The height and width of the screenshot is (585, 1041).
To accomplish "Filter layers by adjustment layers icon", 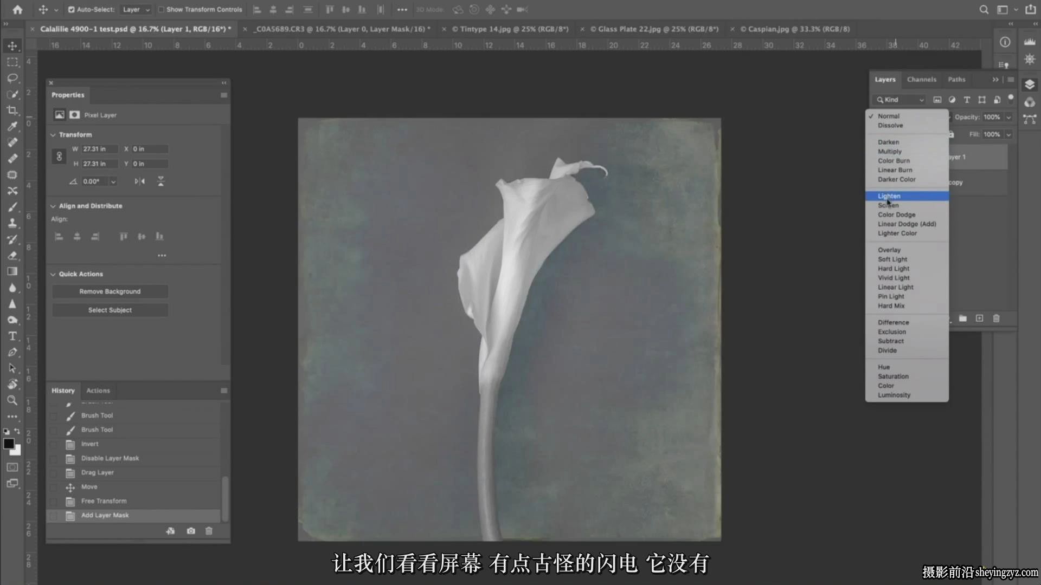I will pos(952,100).
